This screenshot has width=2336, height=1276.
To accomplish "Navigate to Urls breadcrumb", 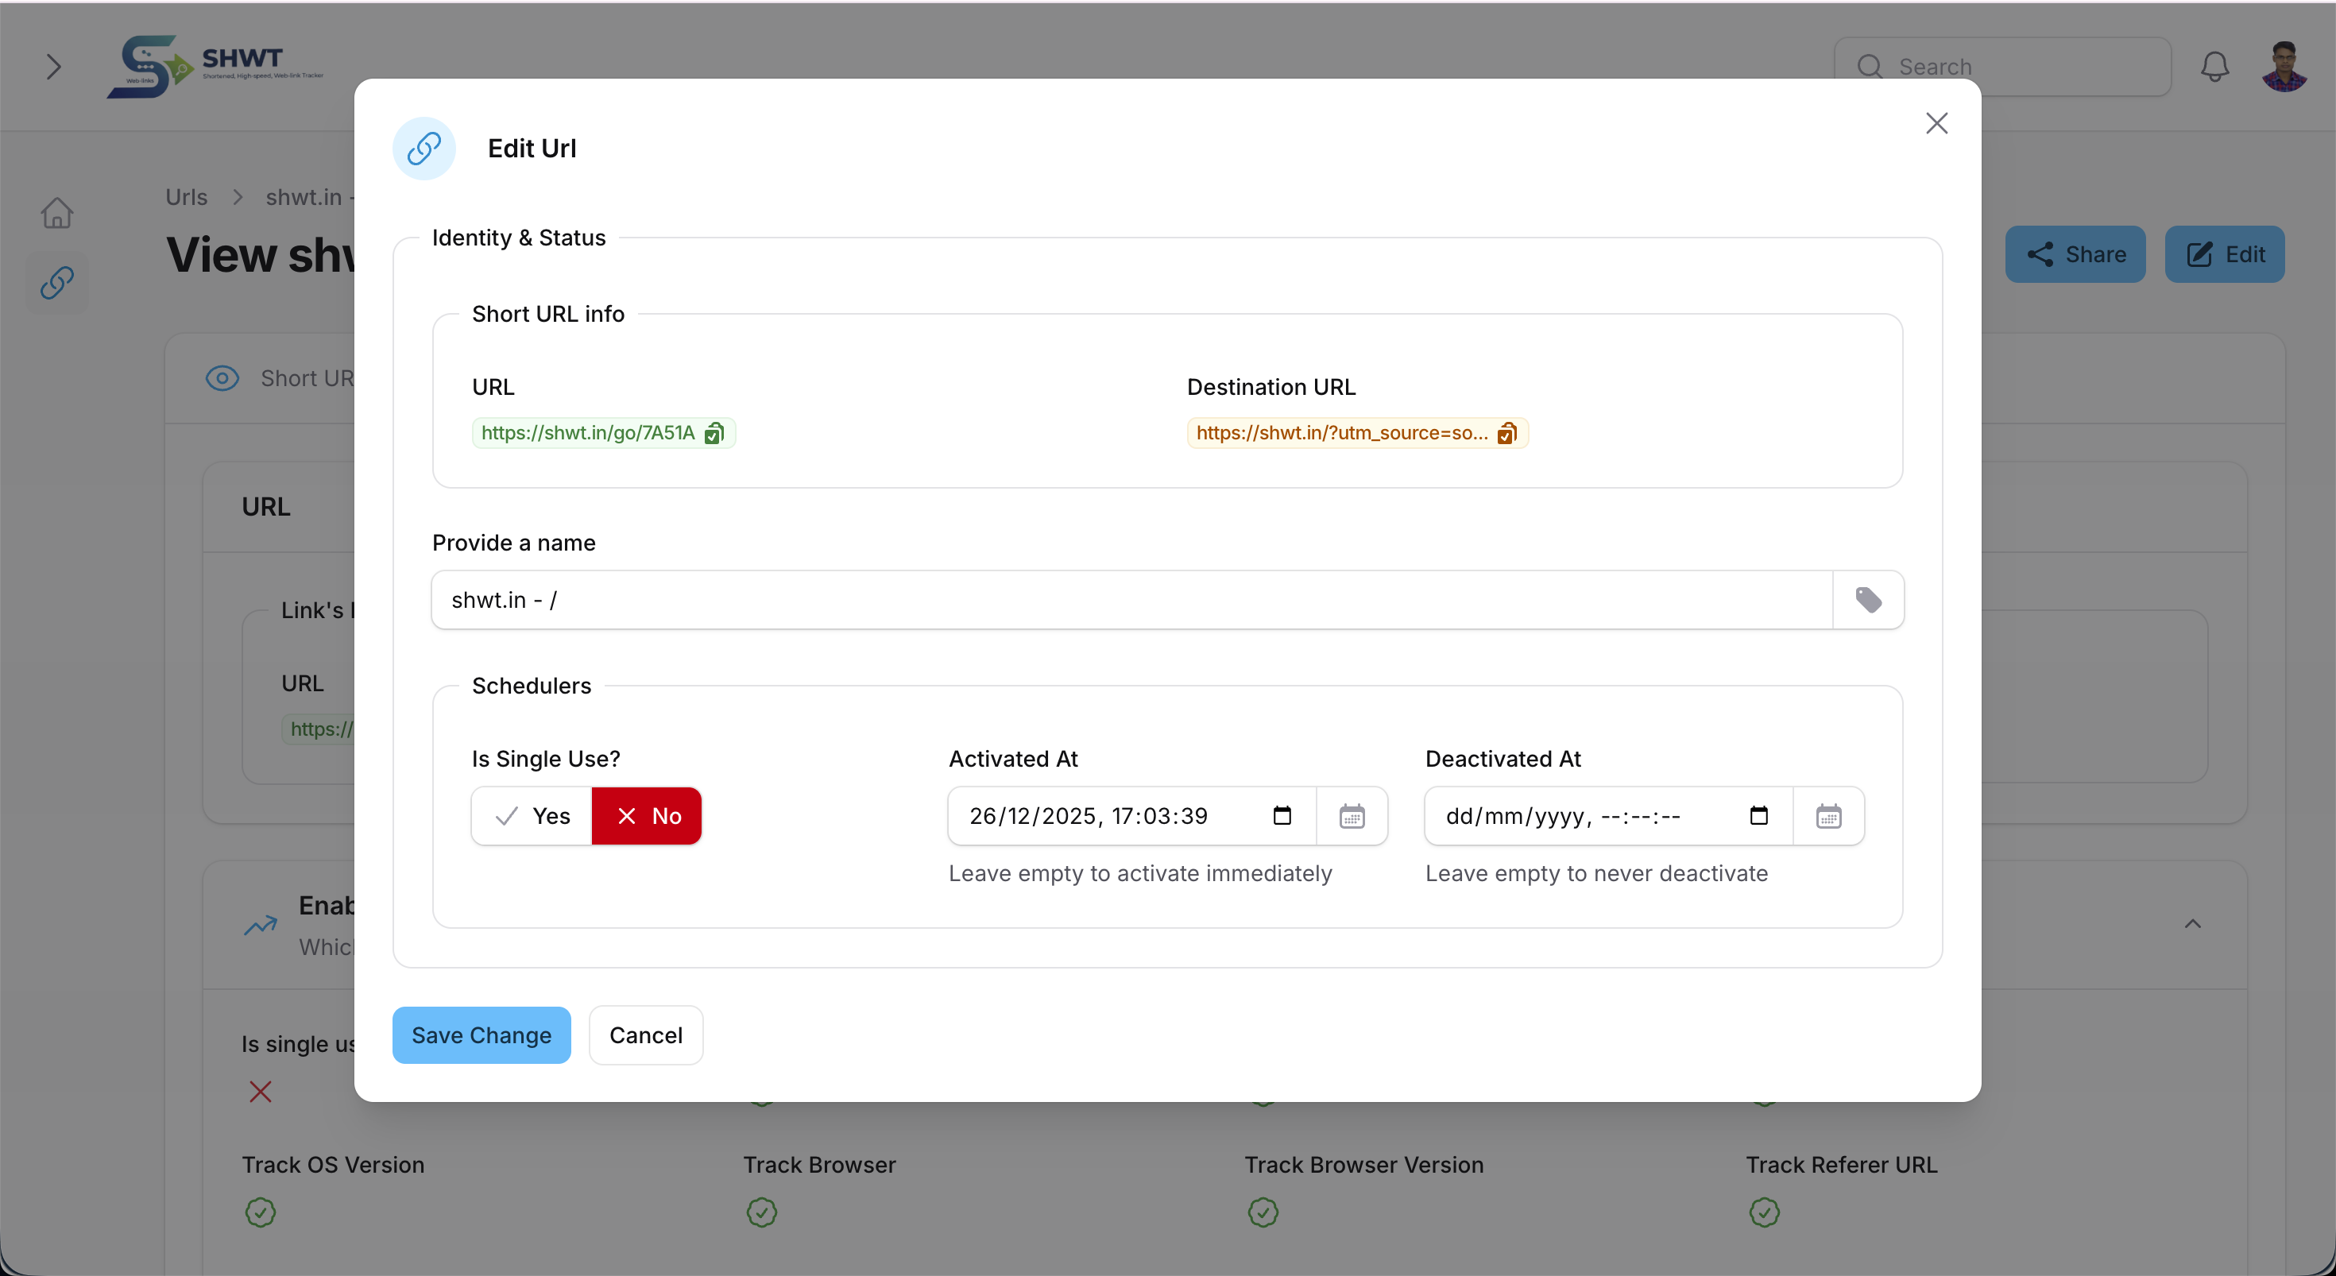I will click(186, 197).
